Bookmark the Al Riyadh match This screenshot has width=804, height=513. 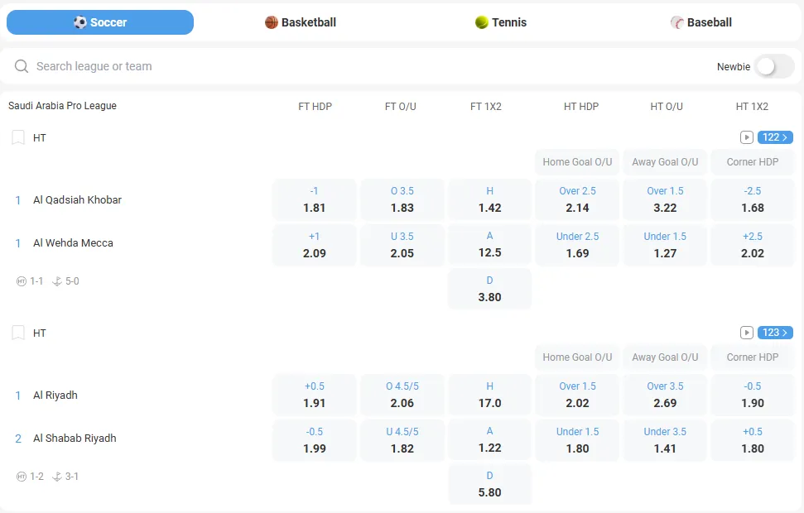pyautogui.click(x=18, y=333)
